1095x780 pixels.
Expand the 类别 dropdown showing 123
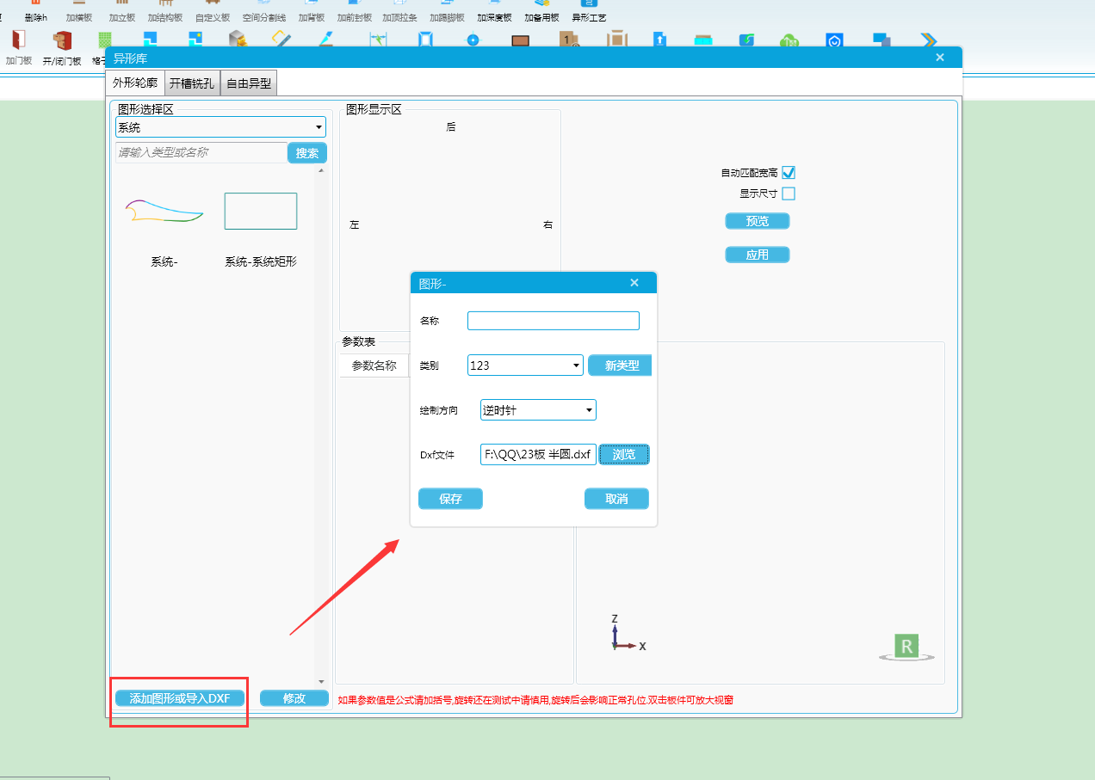525,365
